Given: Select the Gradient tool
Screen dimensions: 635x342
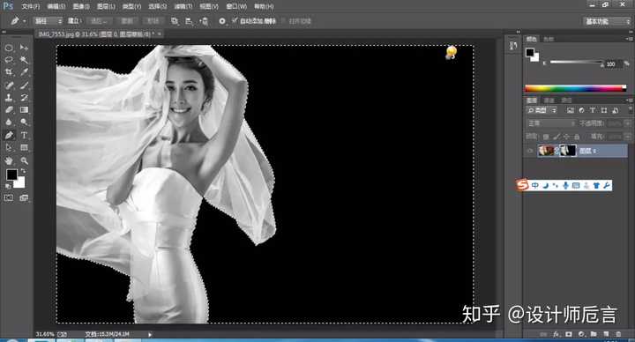Looking at the screenshot, I should [x=25, y=109].
